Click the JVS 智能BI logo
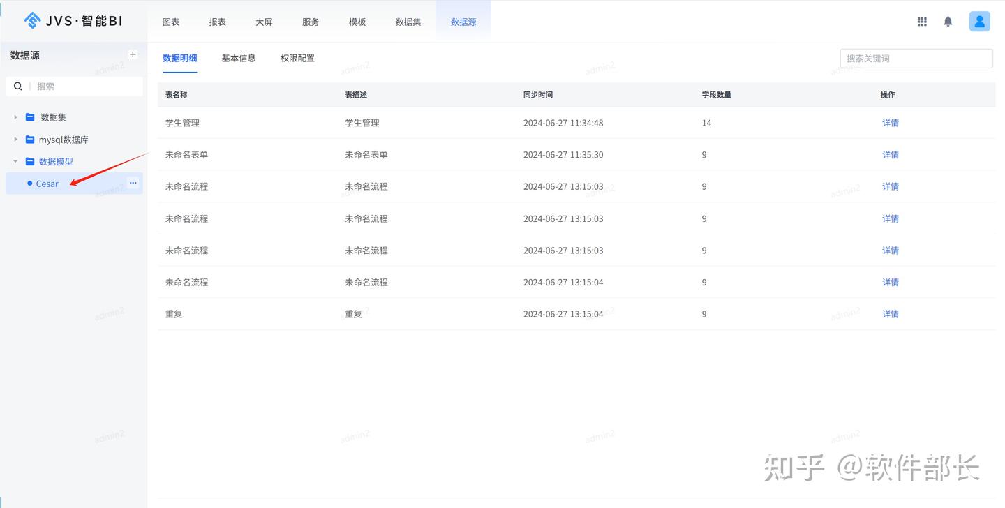This screenshot has height=508, width=1005. 73,21
